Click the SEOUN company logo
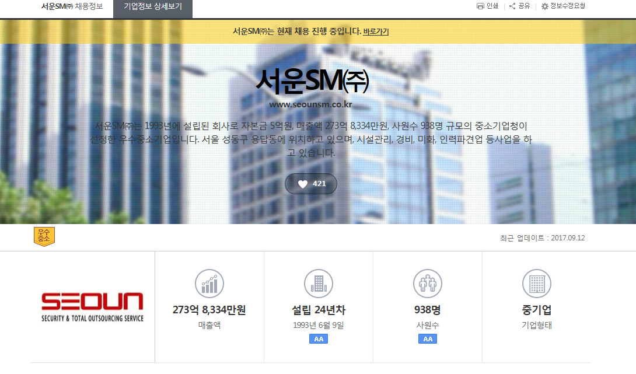 tap(92, 307)
